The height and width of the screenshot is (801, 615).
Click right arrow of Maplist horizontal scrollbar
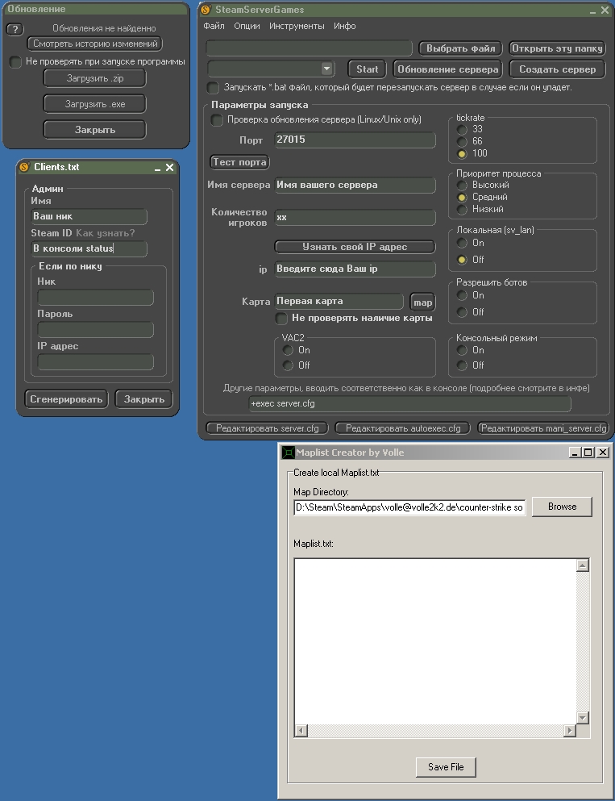pos(570,731)
